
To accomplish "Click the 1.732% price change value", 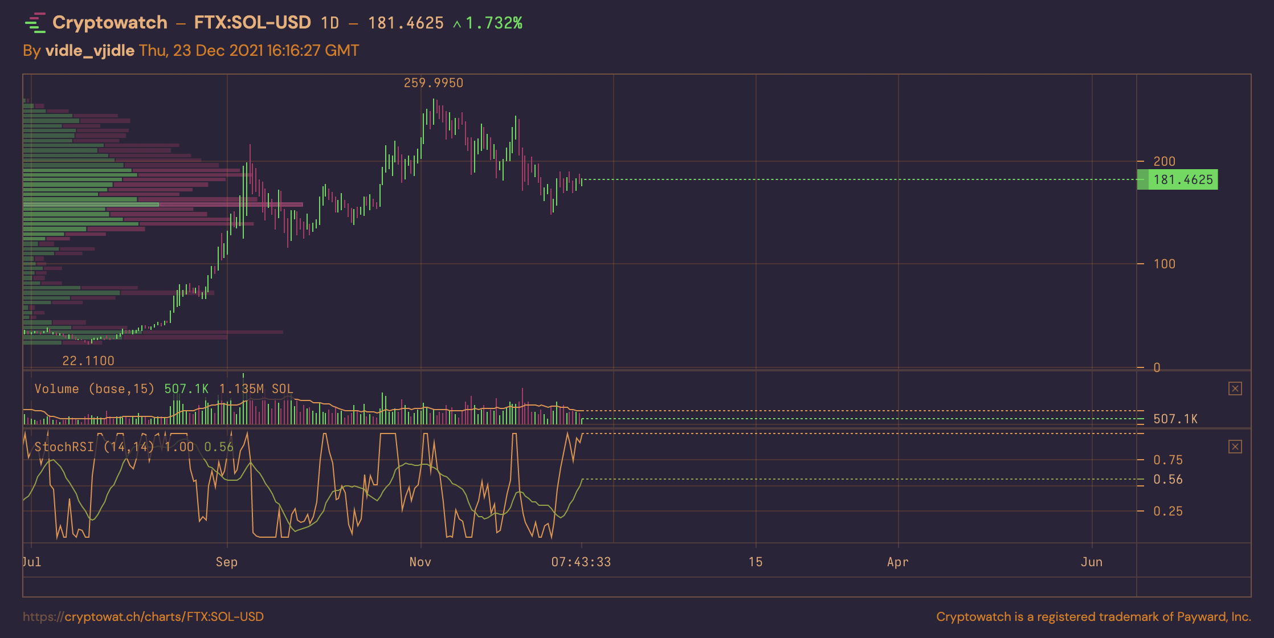I will pos(493,23).
